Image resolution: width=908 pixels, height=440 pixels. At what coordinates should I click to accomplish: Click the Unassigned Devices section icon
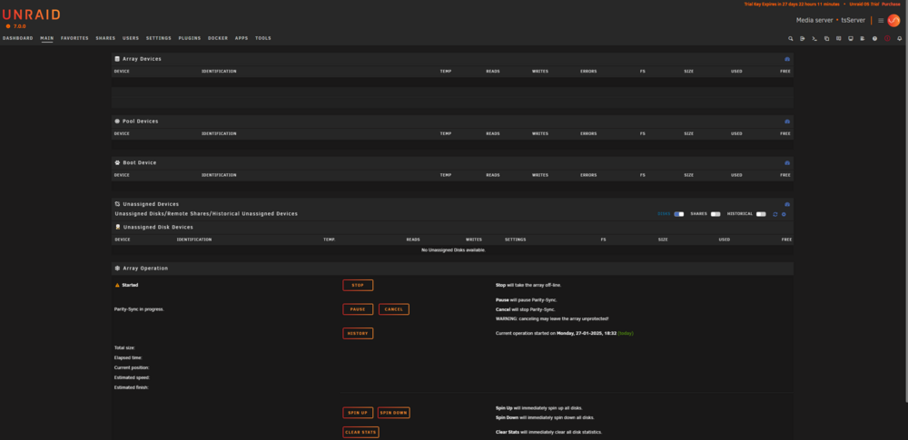(x=117, y=204)
